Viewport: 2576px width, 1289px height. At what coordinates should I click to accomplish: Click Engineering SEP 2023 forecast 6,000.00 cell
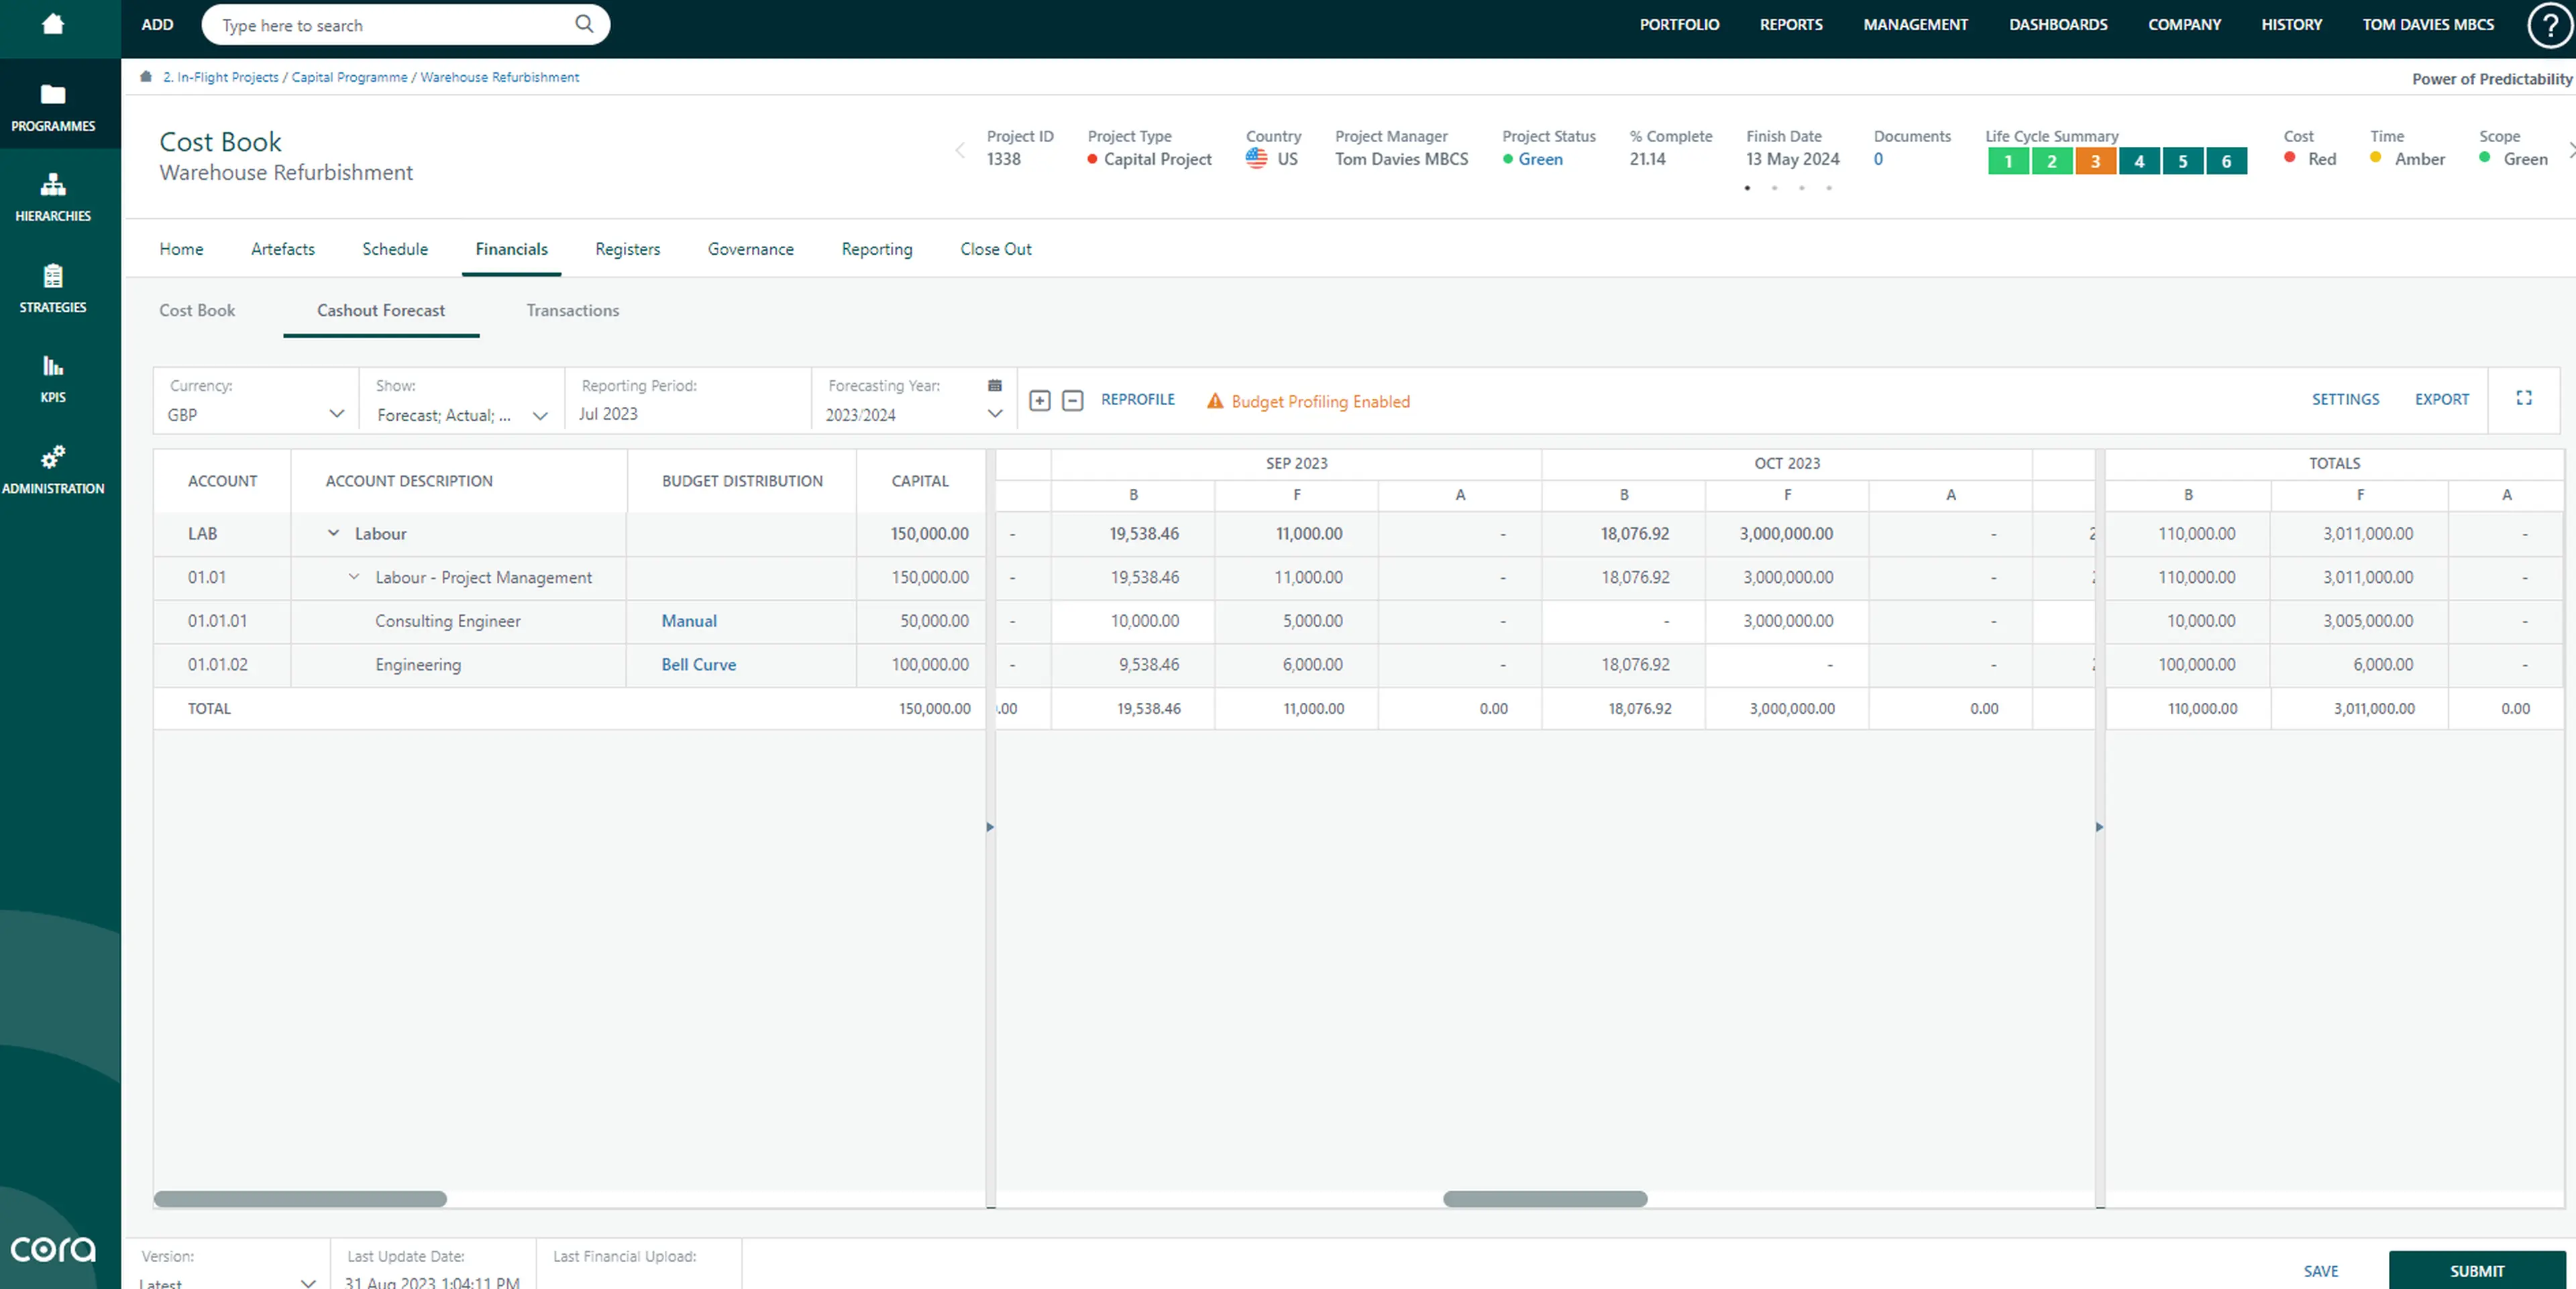tap(1296, 664)
